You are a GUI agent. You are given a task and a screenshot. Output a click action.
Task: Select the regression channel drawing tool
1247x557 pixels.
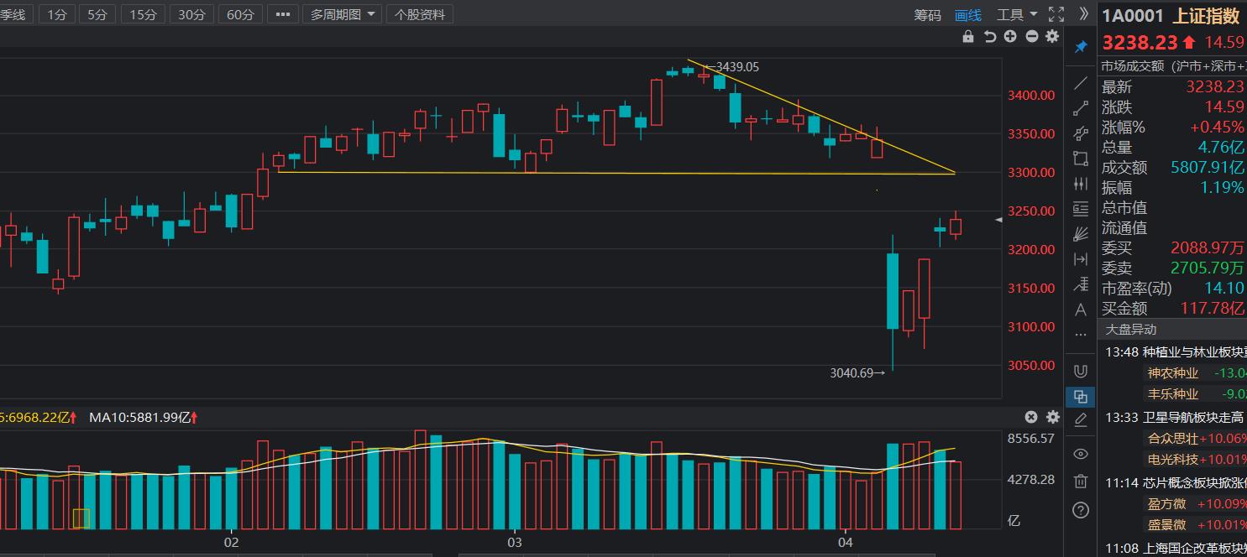1081,284
